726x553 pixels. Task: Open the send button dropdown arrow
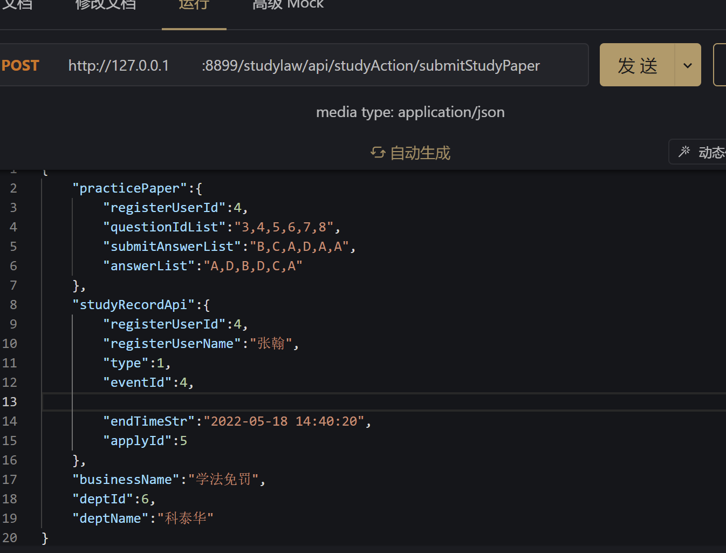pos(688,65)
